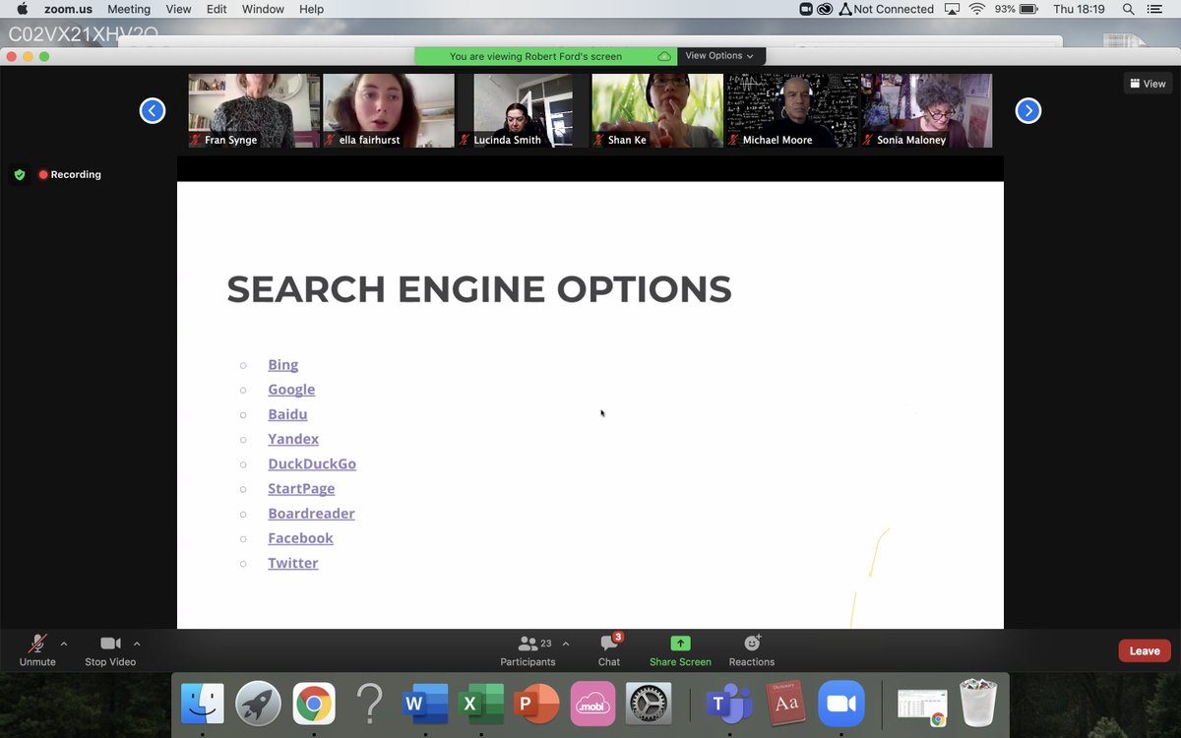Open the Bing link
This screenshot has height=738, width=1181.
point(283,364)
